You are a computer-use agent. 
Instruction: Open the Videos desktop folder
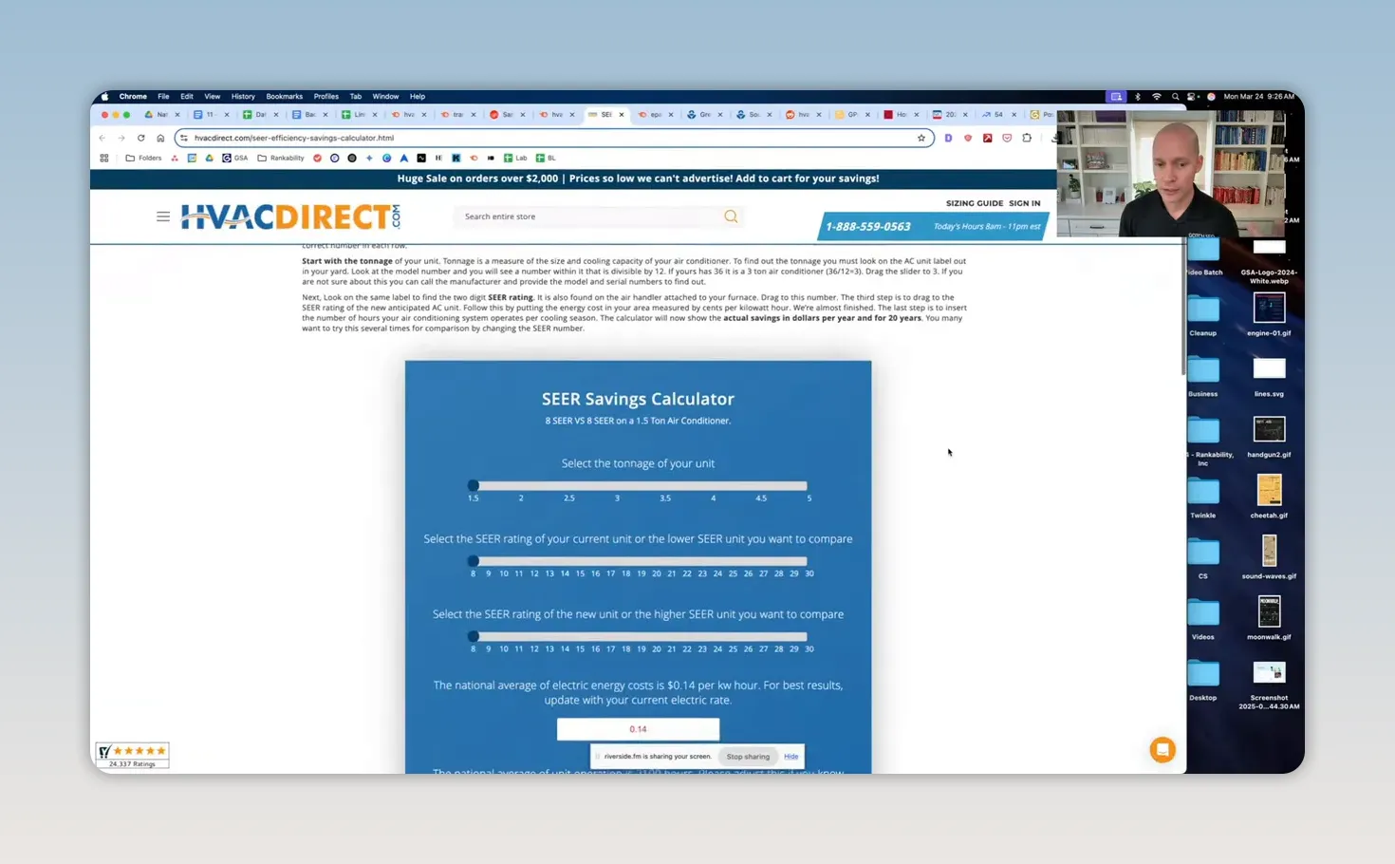pyautogui.click(x=1202, y=615)
